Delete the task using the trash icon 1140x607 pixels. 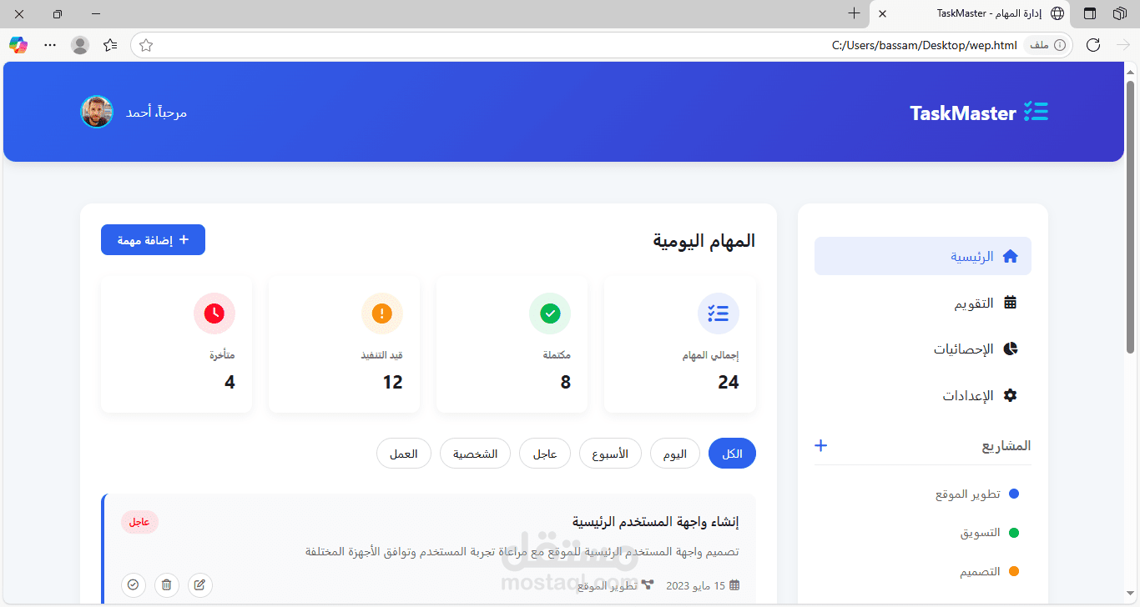click(x=166, y=584)
